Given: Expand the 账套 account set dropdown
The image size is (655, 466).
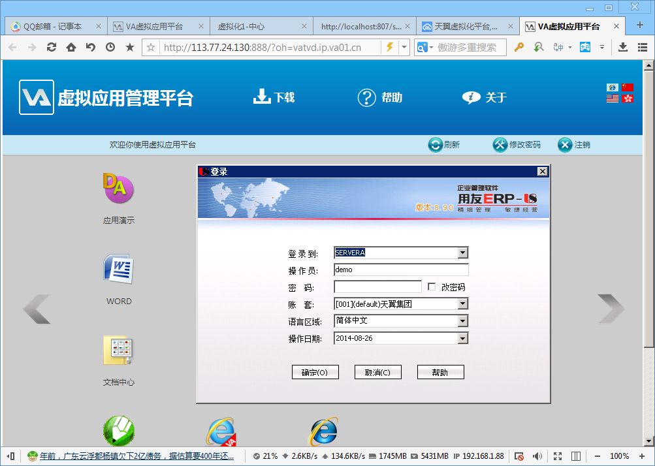Looking at the screenshot, I should (x=462, y=304).
